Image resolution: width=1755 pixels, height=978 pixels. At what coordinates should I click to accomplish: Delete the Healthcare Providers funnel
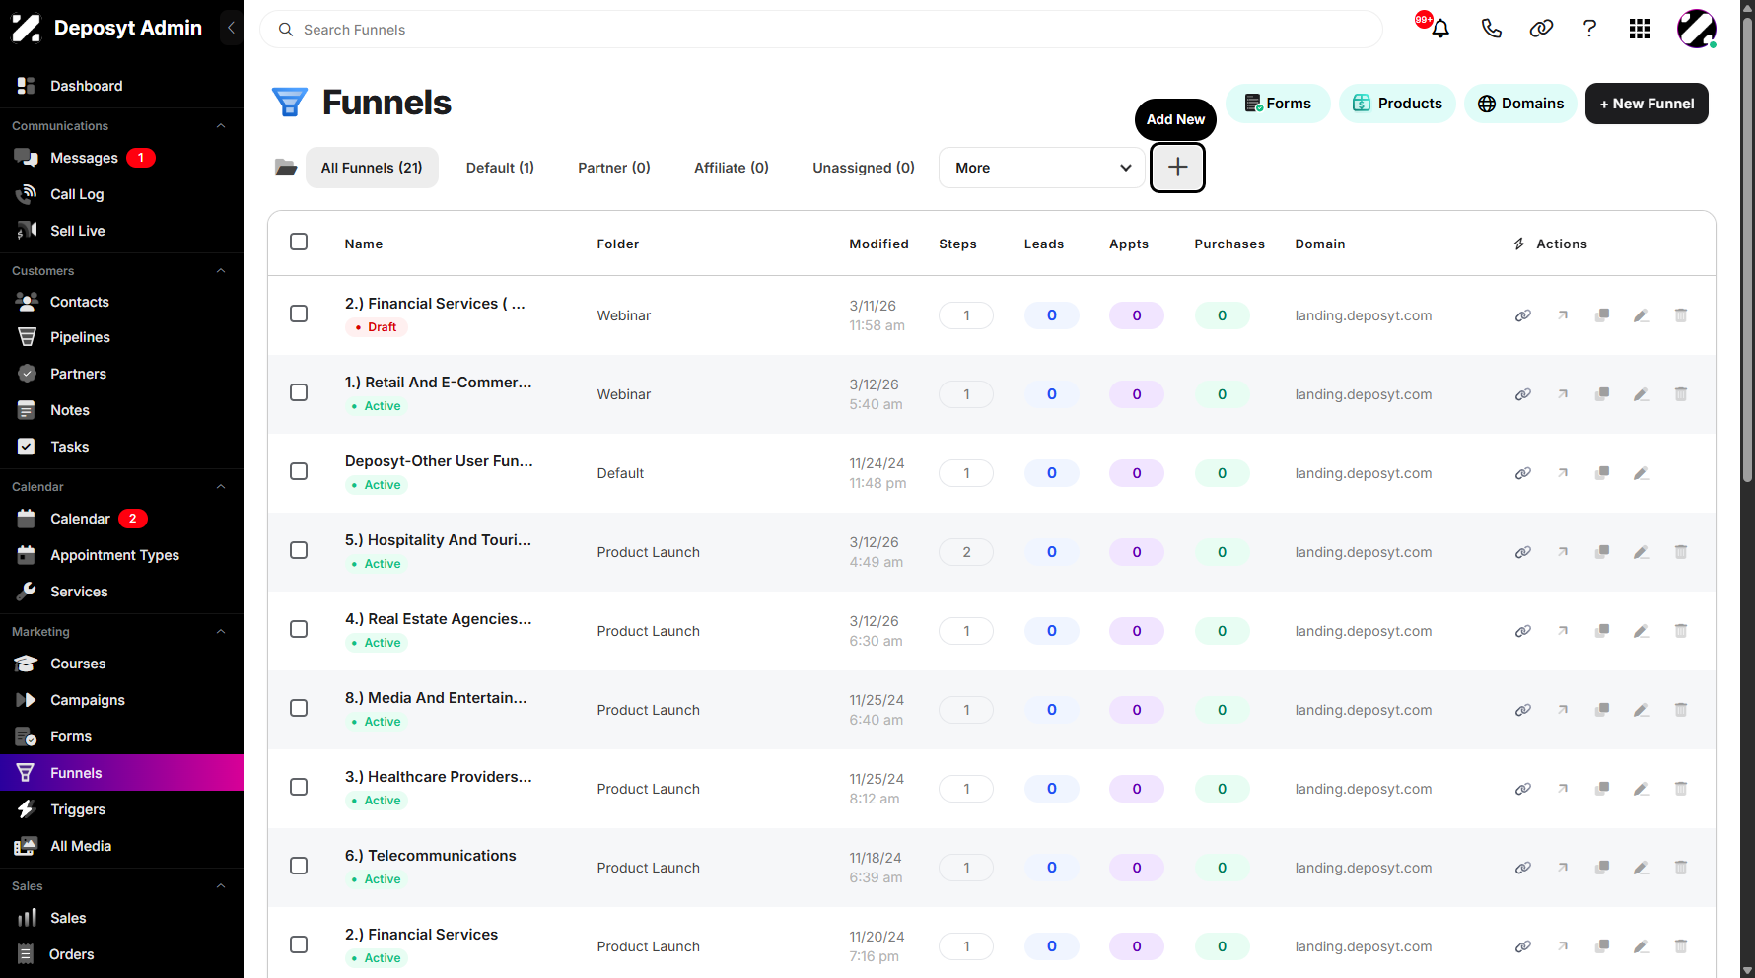[x=1681, y=789]
